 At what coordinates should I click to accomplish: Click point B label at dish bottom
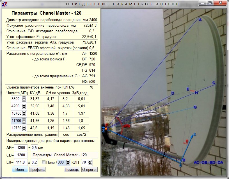point(184,160)
